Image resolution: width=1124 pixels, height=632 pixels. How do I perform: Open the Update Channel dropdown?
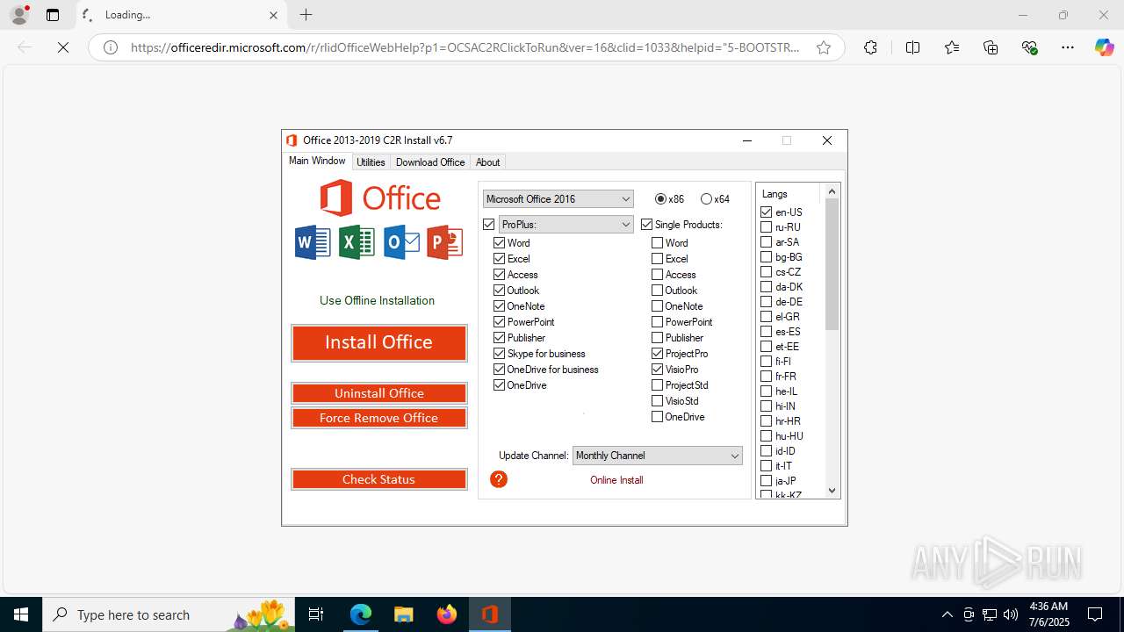point(658,456)
